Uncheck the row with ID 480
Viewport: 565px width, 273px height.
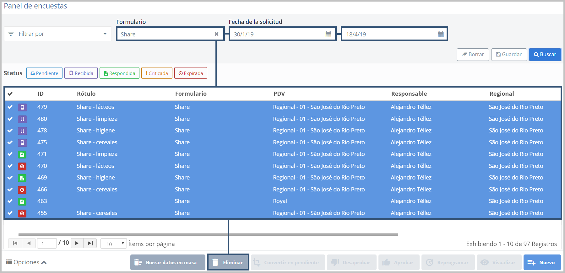10,119
